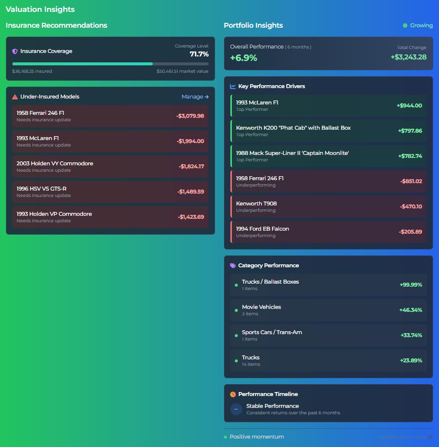Click the warning triangle icon for Under-Insured Models
Viewport: 439px width, 447px height.
15,97
